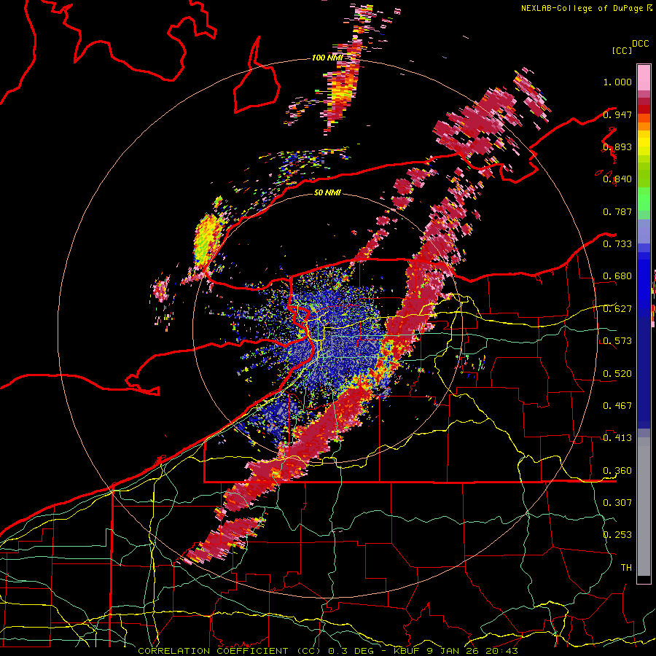Click the 0.893 color scale value
Image resolution: width=656 pixels, height=656 pixels.
pyautogui.click(x=617, y=147)
